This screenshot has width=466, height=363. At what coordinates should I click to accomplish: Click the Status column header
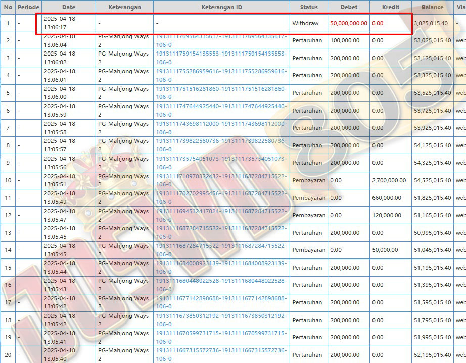[309, 8]
